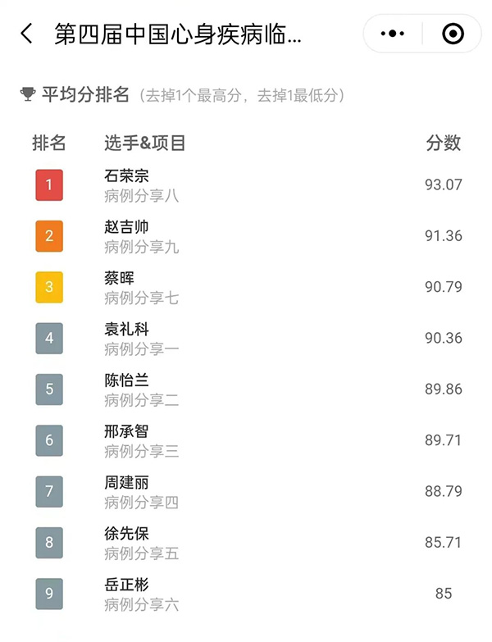The image size is (492, 642).
Task: Tap the red rank 1 badge
Action: tap(49, 185)
